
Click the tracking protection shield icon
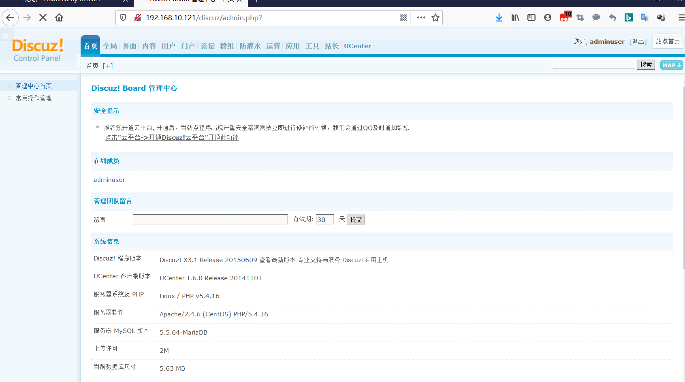click(x=124, y=18)
